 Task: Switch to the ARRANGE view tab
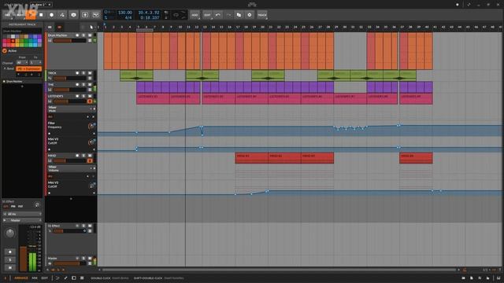[x=21, y=278]
